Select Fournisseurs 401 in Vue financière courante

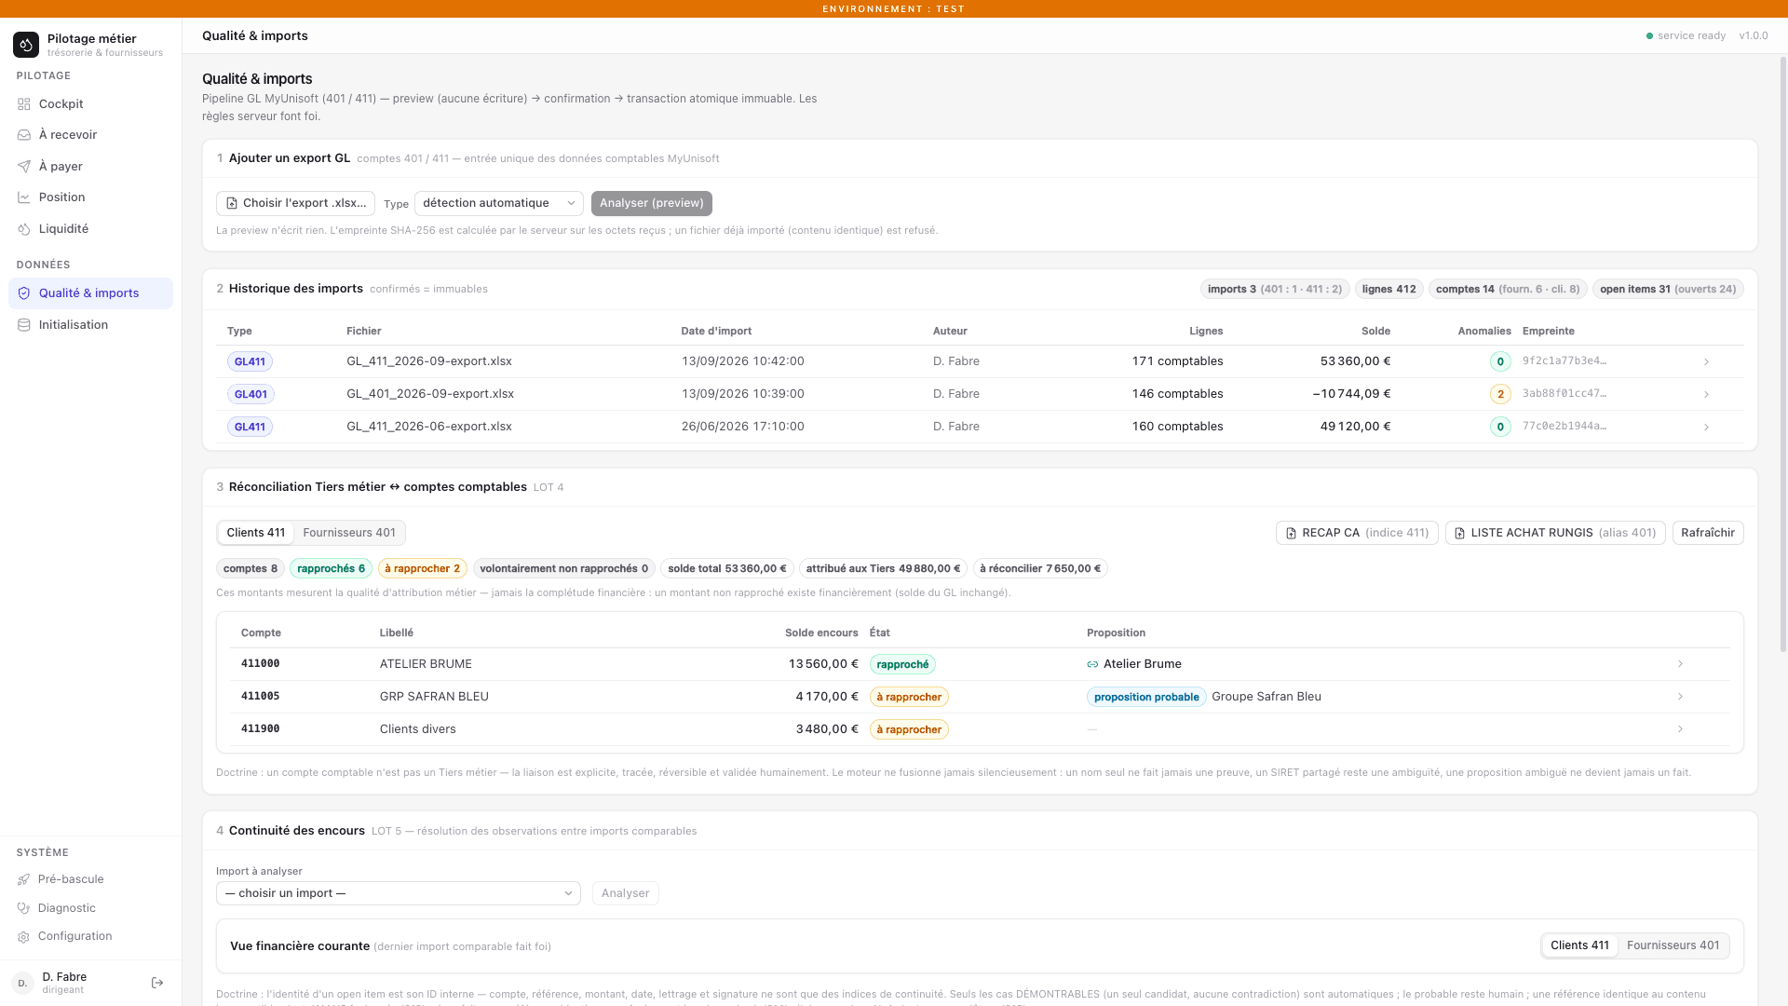[x=1673, y=945]
